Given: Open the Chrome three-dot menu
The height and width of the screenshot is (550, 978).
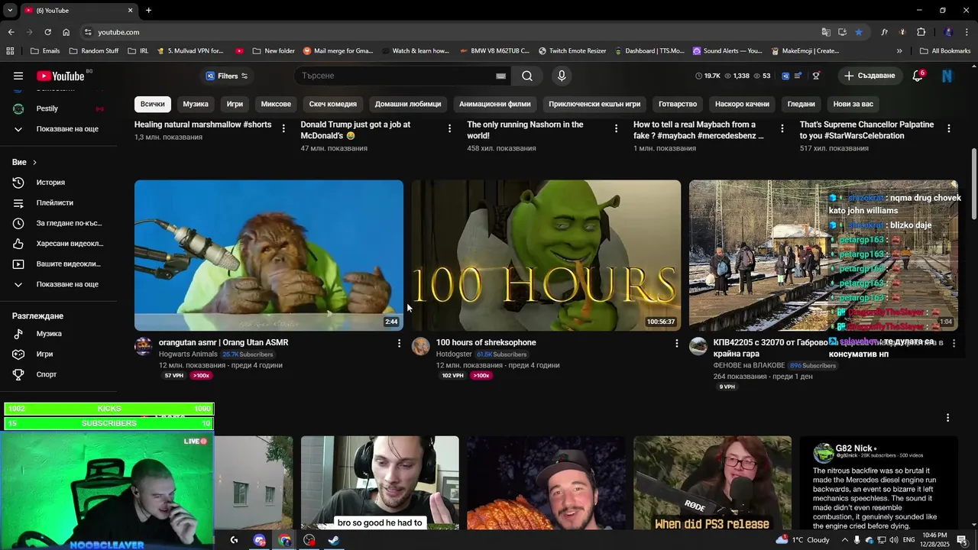Looking at the screenshot, I should 967,32.
